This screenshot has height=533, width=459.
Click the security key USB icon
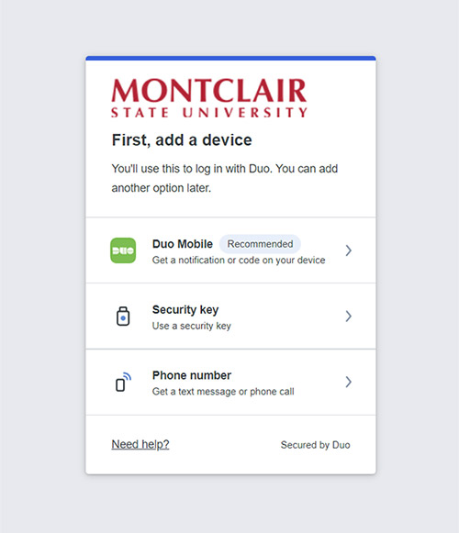coord(123,316)
